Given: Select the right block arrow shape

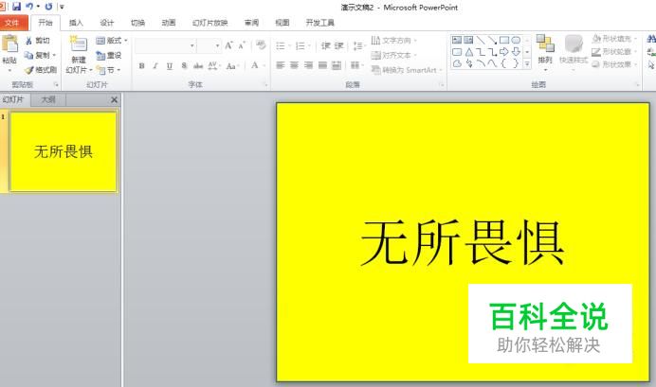Looking at the screenshot, I should [504, 52].
